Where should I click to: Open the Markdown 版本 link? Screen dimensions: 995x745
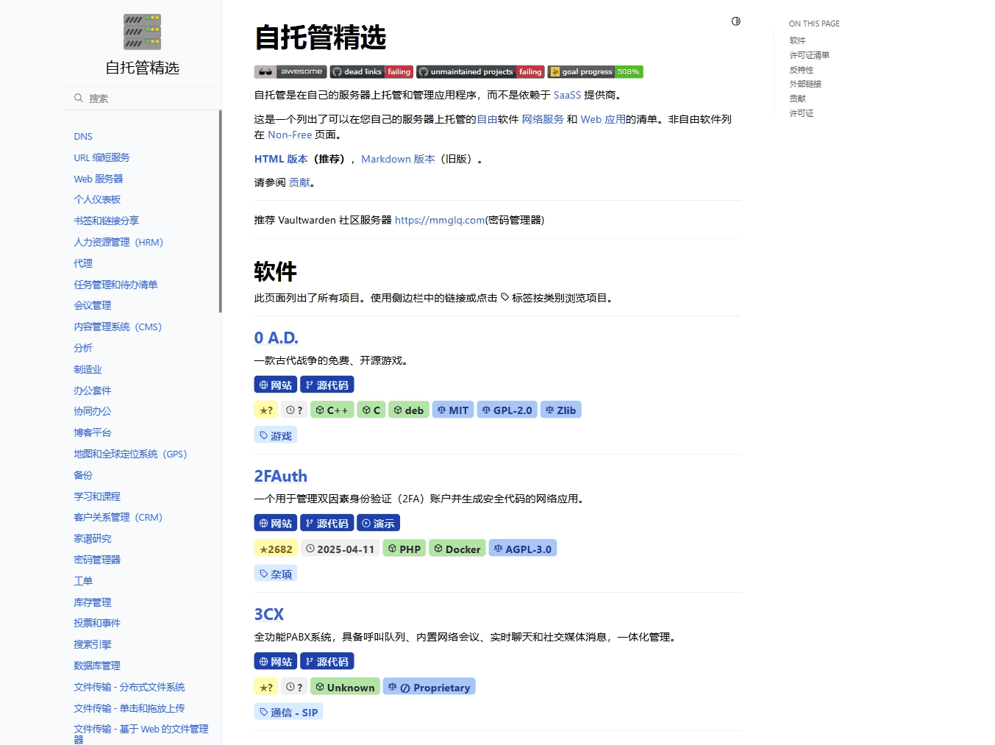tap(398, 160)
